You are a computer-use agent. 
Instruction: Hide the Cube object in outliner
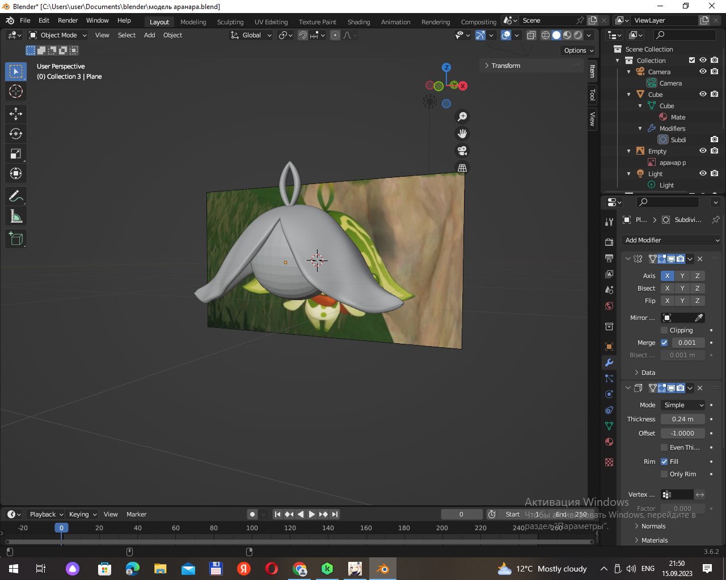click(703, 95)
